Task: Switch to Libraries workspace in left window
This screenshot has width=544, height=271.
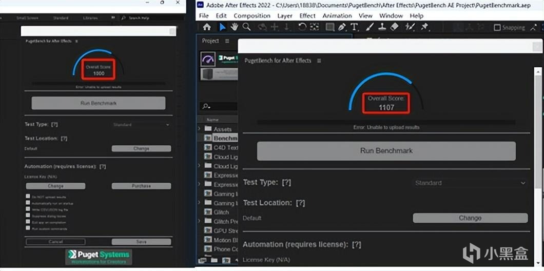Action: tap(90, 17)
